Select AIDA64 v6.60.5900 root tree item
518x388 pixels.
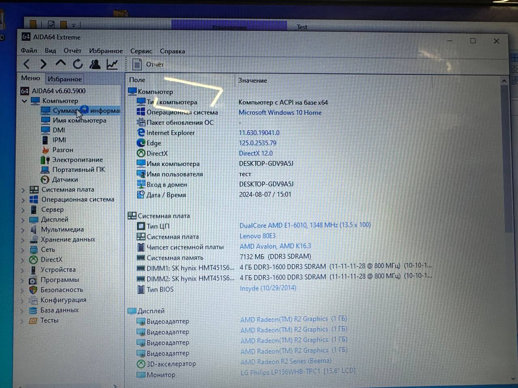(x=59, y=91)
